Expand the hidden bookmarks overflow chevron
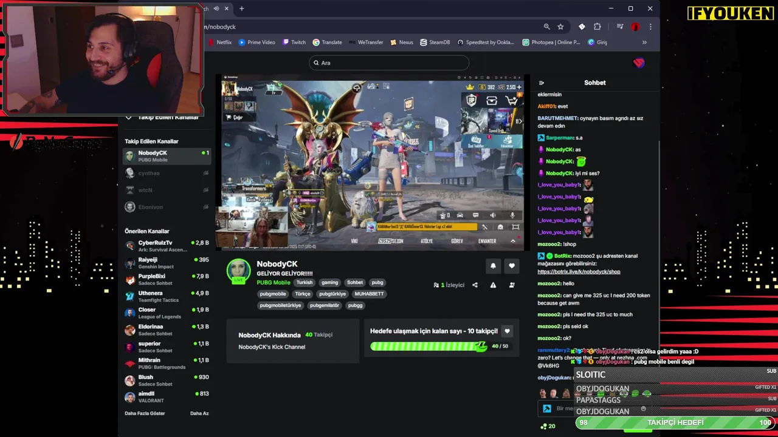The height and width of the screenshot is (437, 778). [644, 42]
